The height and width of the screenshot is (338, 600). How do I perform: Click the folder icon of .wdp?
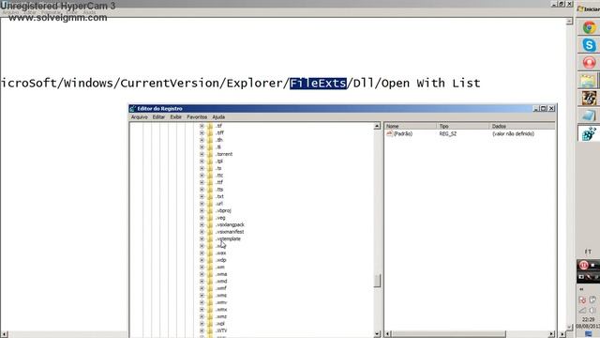pyautogui.click(x=210, y=260)
